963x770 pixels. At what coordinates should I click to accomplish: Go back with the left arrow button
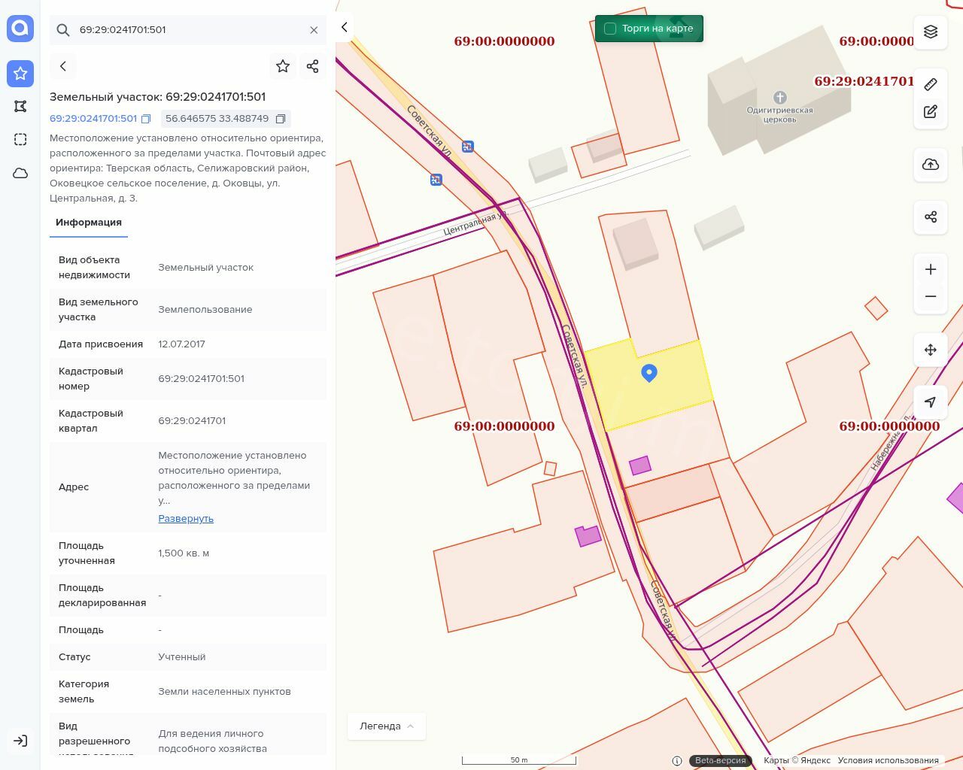click(x=63, y=66)
